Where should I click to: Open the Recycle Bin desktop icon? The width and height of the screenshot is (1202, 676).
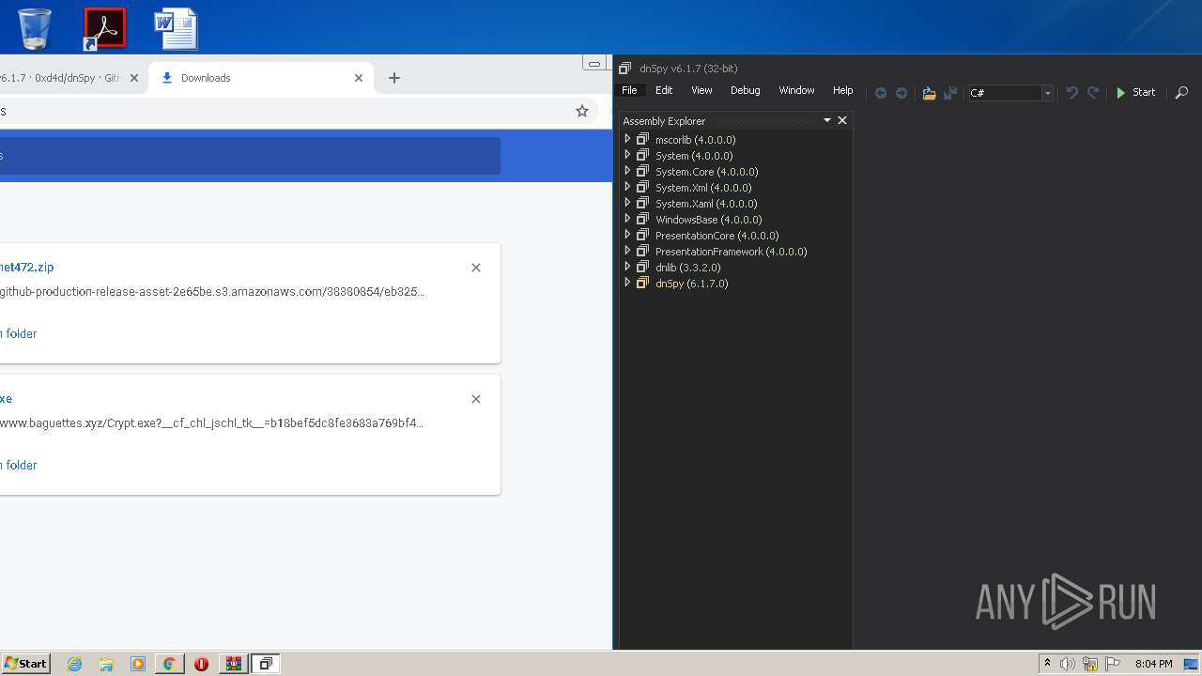coord(35,28)
